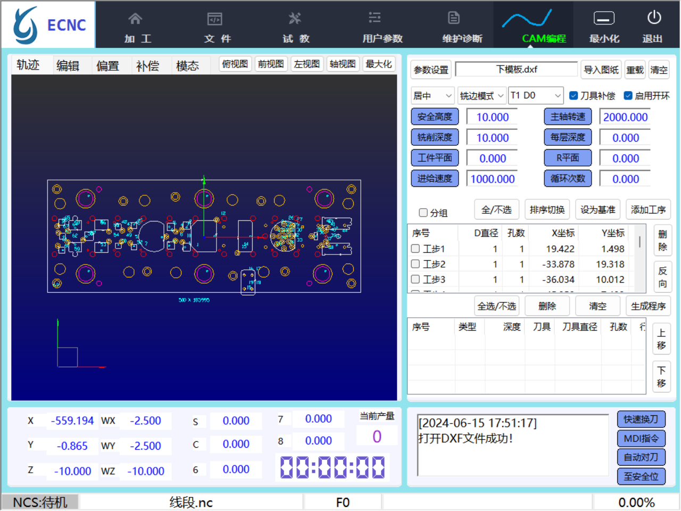Open 用户参数 settings icon

[375, 18]
